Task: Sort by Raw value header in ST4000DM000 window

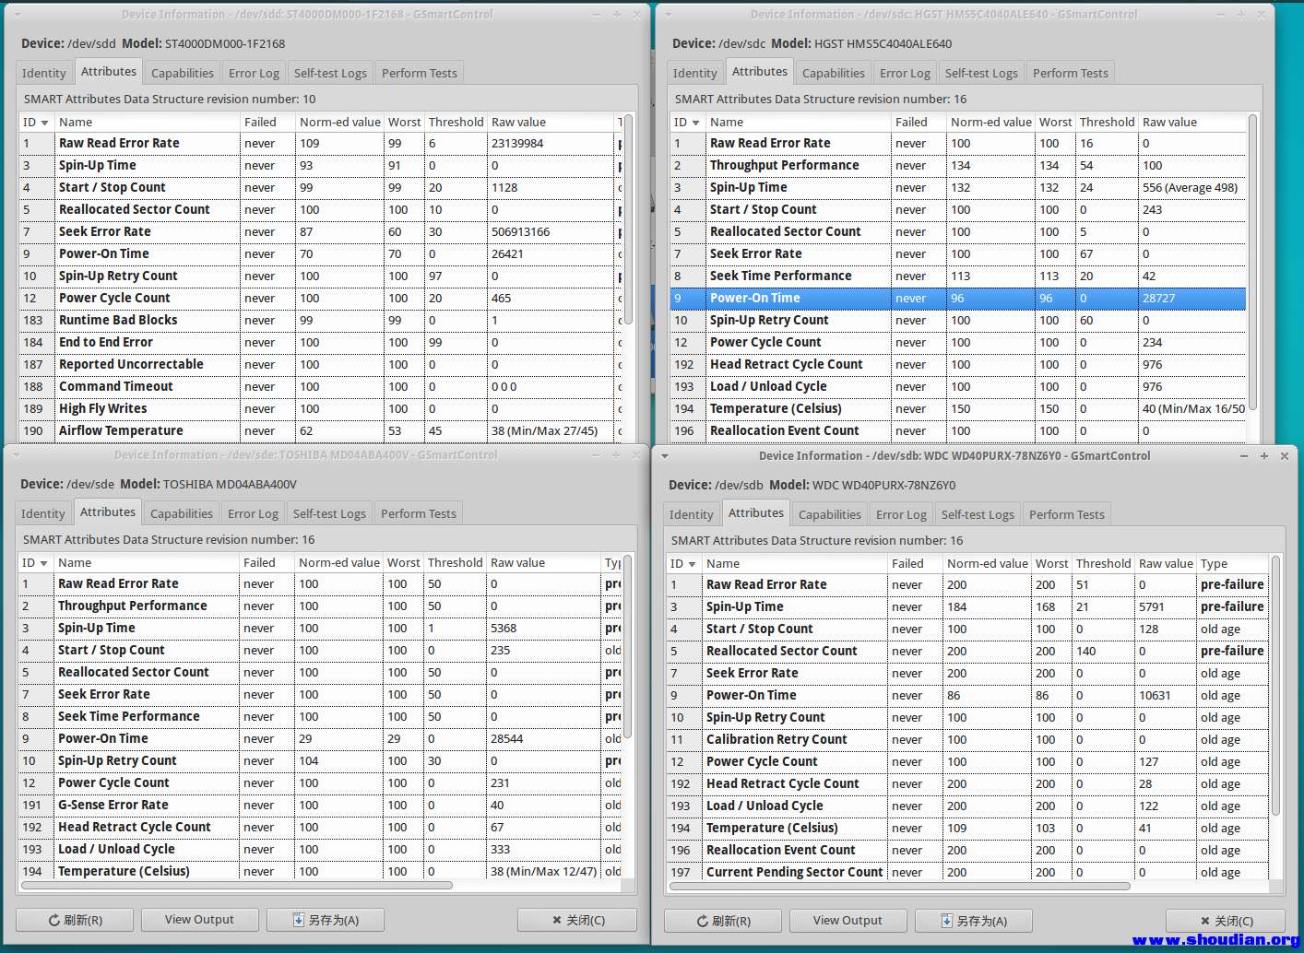Action: (550, 122)
